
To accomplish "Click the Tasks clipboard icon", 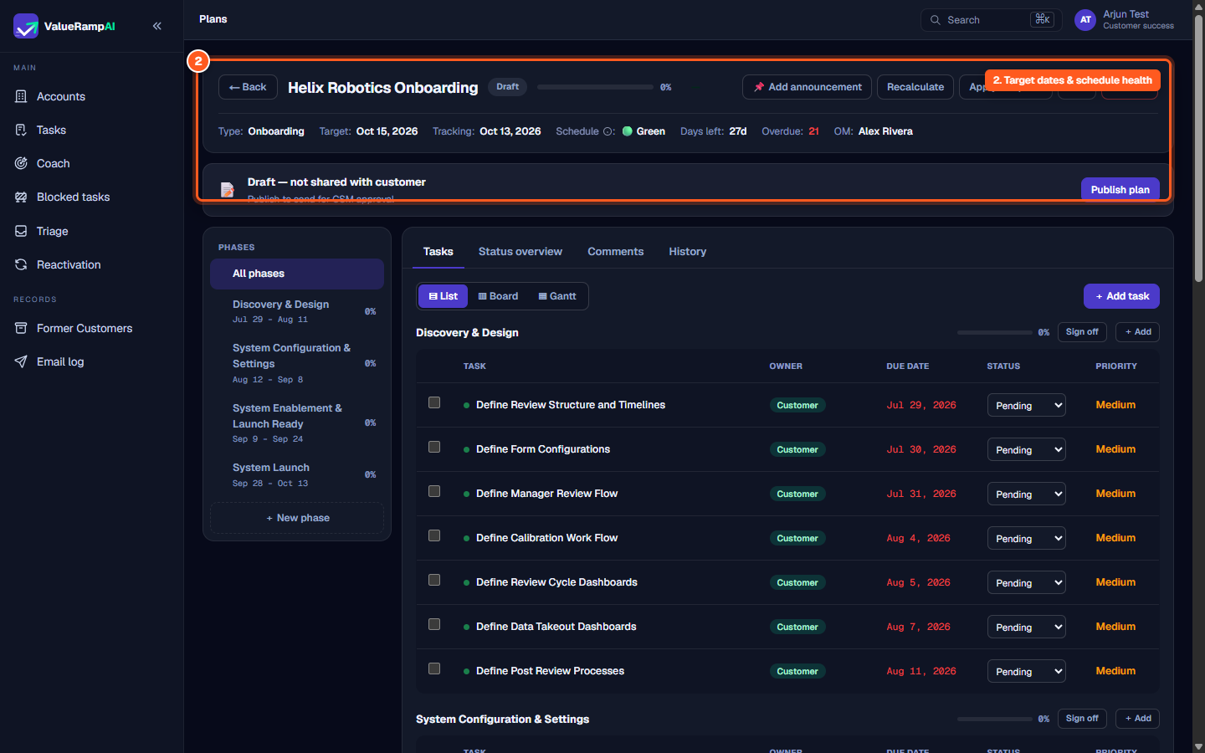I will [x=21, y=130].
